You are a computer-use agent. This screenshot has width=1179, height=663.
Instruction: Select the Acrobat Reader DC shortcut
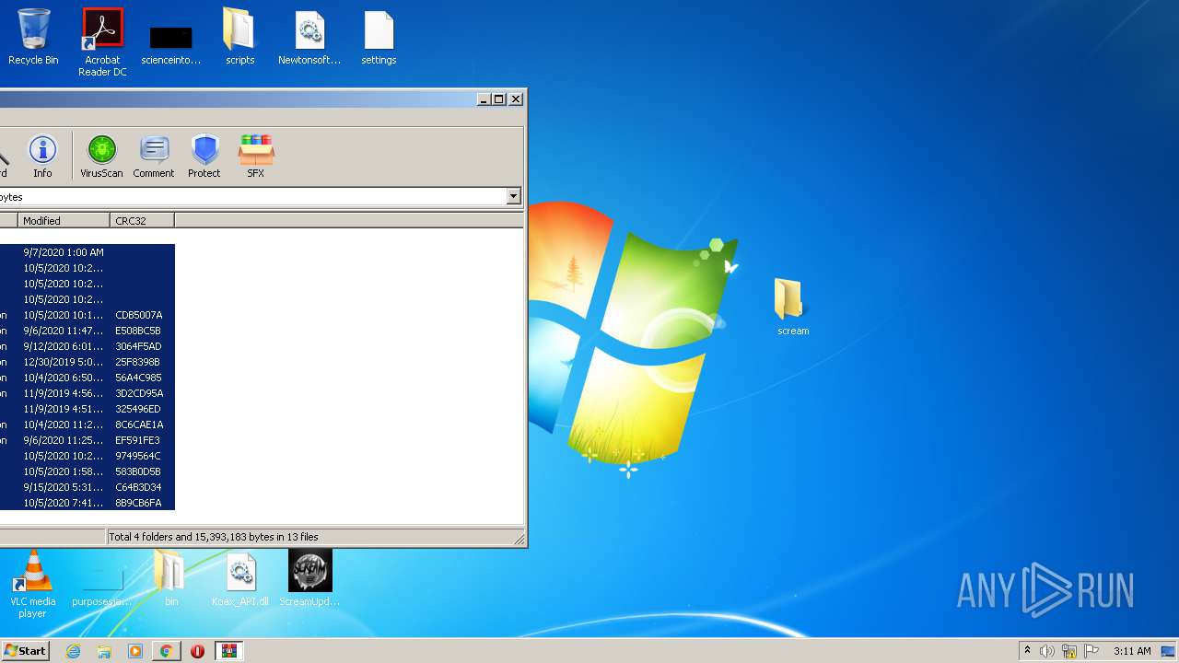pos(102,42)
